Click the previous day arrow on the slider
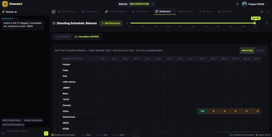 pyautogui.click(x=127, y=23)
